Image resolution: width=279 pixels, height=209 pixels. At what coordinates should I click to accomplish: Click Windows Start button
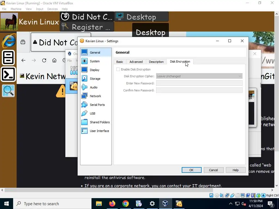[x=7, y=204]
